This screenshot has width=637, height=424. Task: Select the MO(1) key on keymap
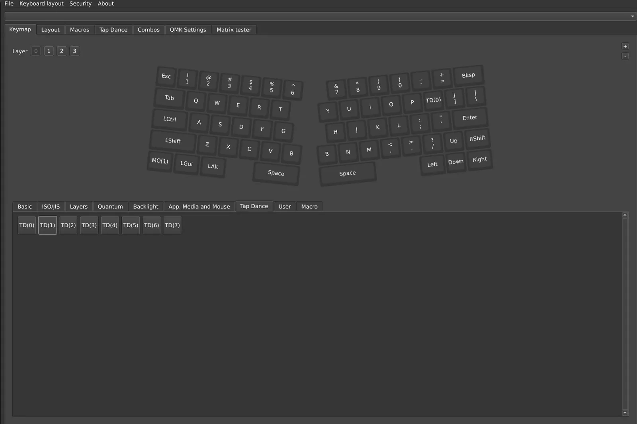[x=160, y=161]
